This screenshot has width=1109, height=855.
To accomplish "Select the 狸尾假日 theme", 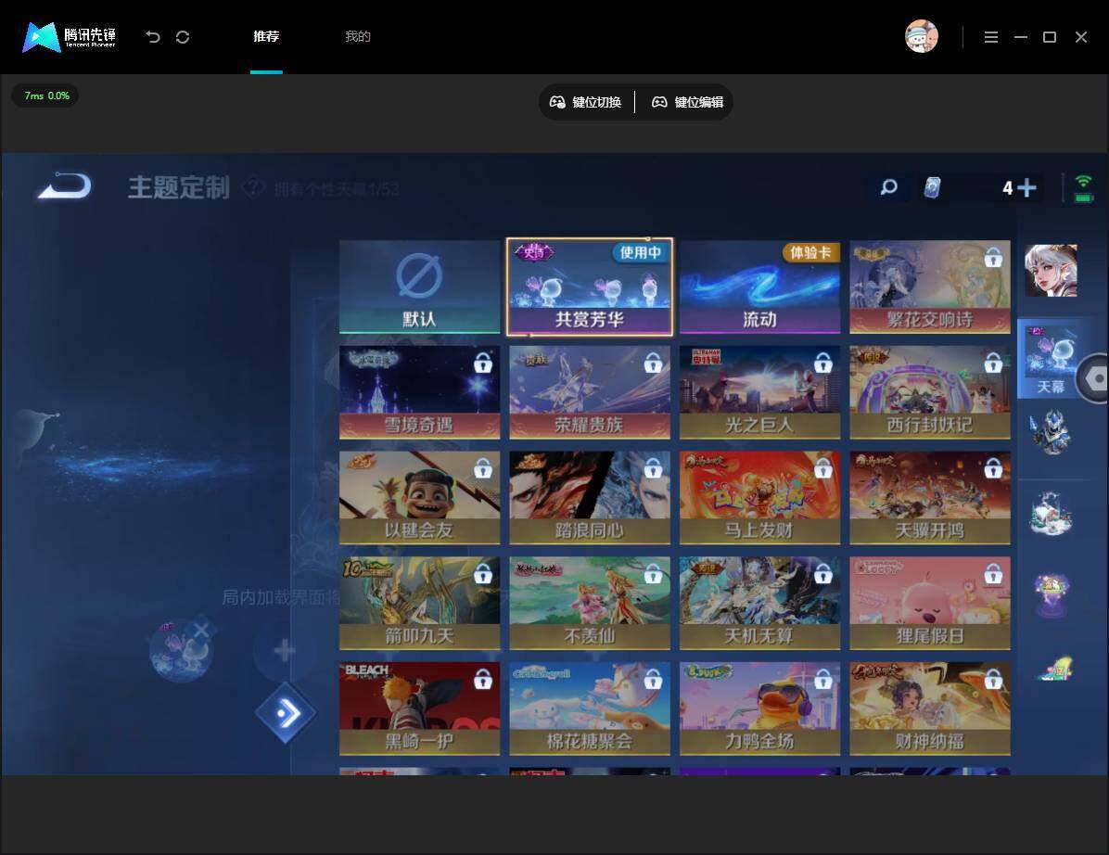I will coord(930,603).
